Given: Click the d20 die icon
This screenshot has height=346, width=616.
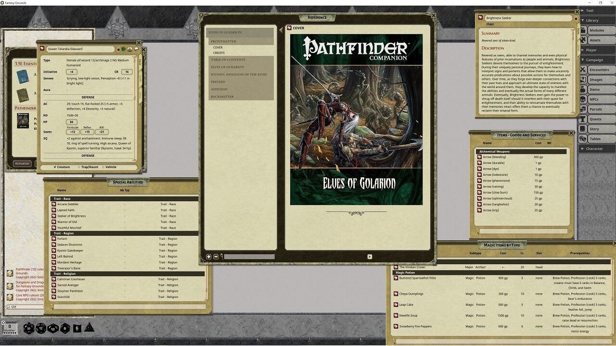Looking at the screenshot, I should click(29, 328).
